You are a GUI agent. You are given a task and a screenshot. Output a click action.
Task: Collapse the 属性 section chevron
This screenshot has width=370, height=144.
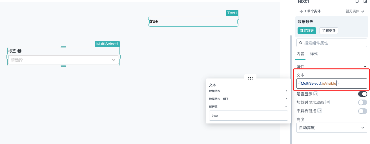point(365,67)
